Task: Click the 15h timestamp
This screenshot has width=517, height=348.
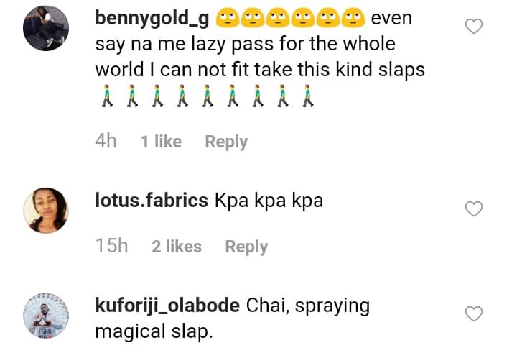Action: (111, 246)
